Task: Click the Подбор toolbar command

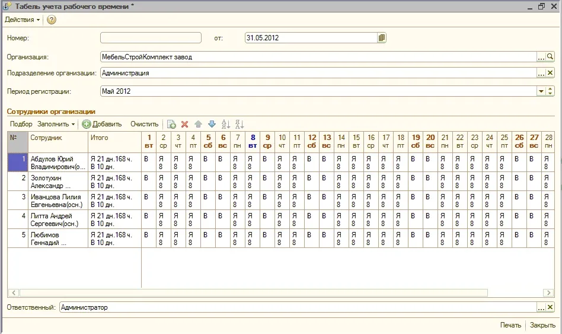Action: 21,125
